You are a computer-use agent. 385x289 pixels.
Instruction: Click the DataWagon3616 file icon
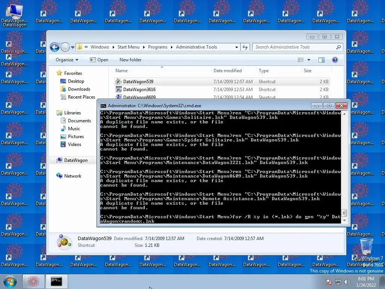[118, 90]
